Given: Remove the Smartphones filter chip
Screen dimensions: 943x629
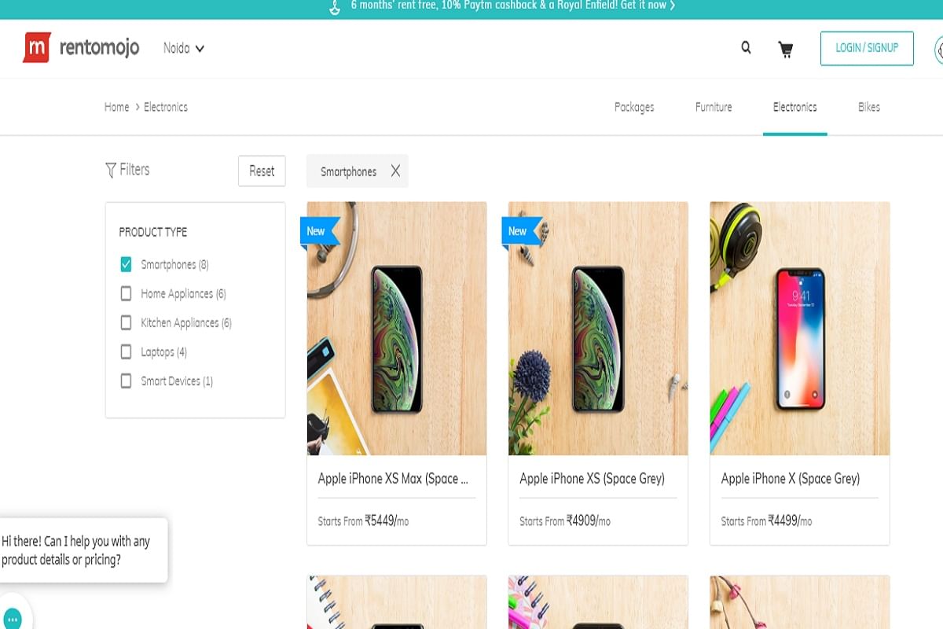Looking at the screenshot, I should 395,171.
